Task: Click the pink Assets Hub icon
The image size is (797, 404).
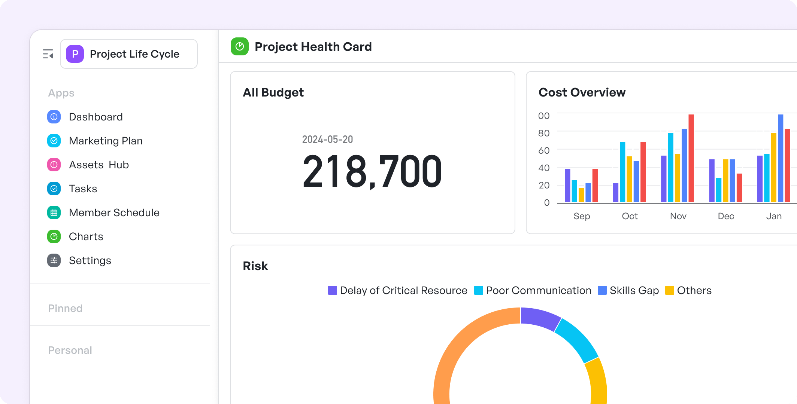Action: pos(54,165)
